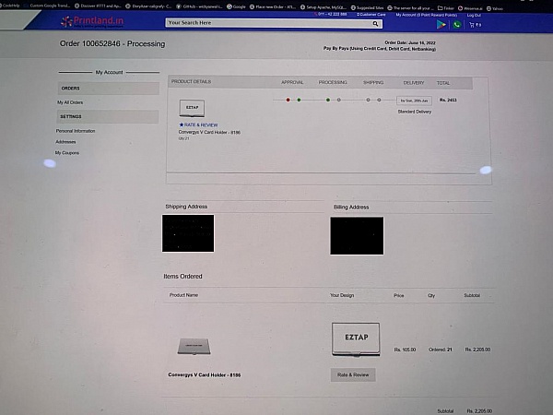Click the Rate & Review button
The image size is (553, 415).
coord(353,374)
